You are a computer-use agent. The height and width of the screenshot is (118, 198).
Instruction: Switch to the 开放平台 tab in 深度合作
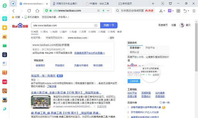coord(150,48)
